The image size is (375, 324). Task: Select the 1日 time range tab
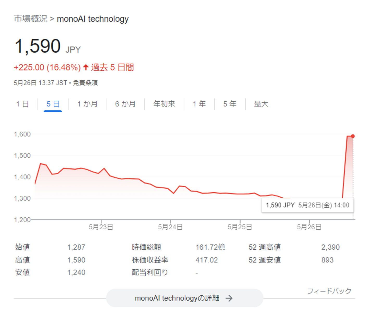tap(22, 104)
